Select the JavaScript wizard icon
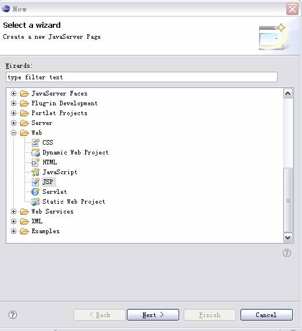302x331 pixels. (x=35, y=172)
